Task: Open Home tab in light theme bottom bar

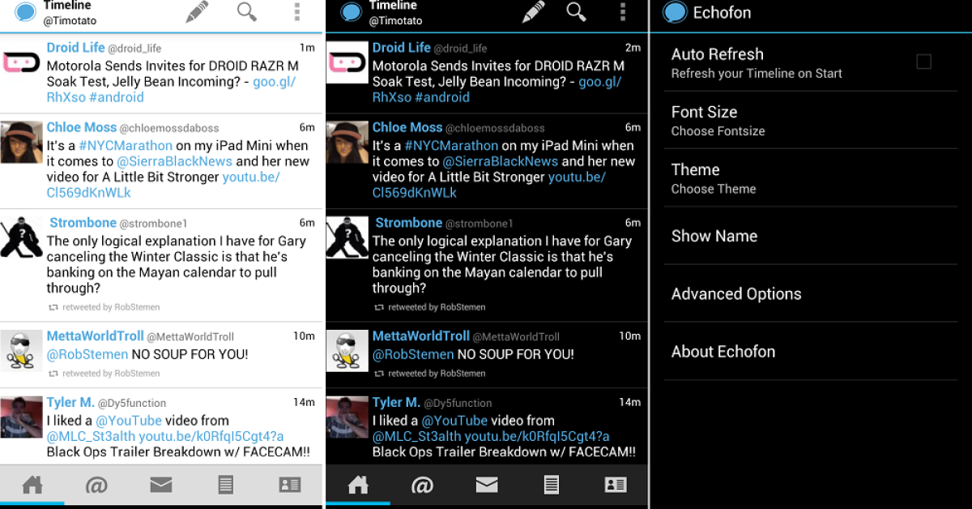Action: click(32, 485)
